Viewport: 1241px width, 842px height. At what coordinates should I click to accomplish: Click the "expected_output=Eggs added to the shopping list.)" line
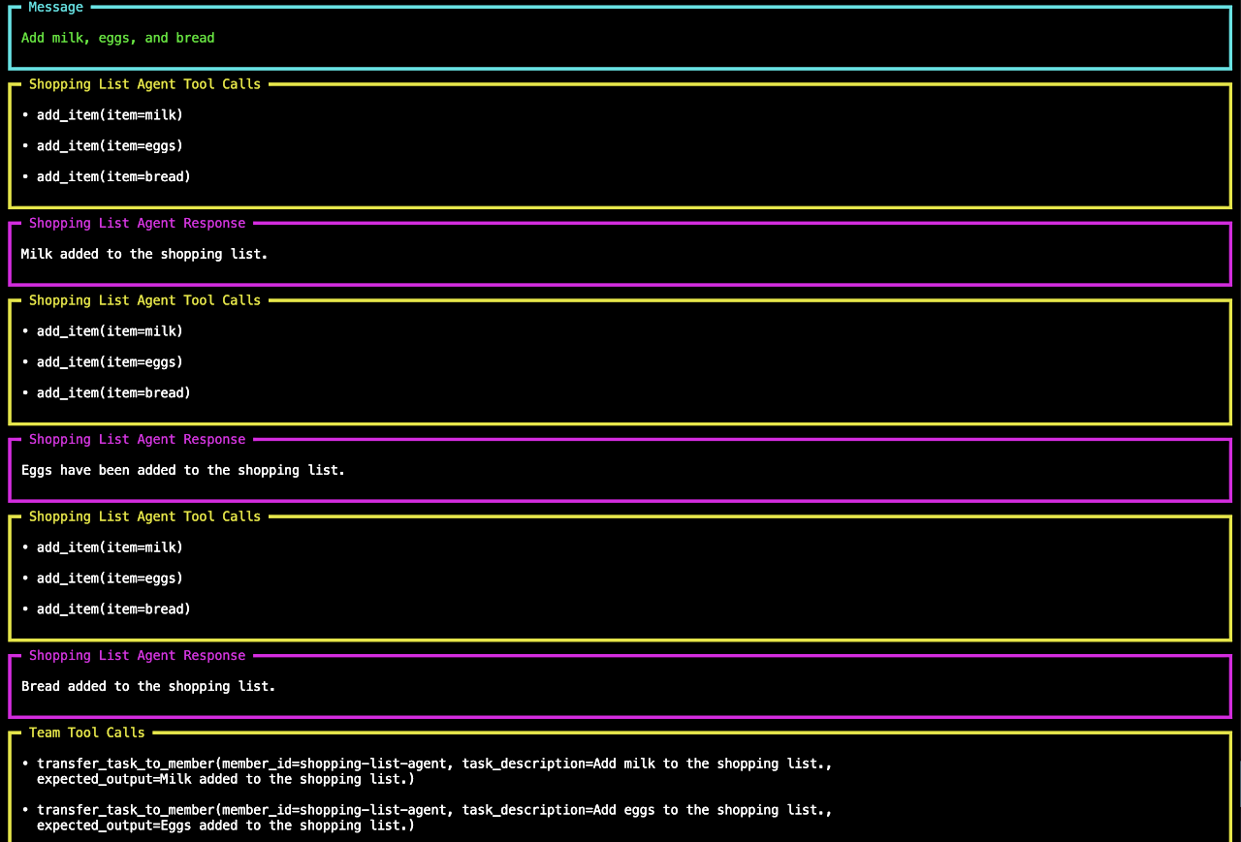coord(226,826)
